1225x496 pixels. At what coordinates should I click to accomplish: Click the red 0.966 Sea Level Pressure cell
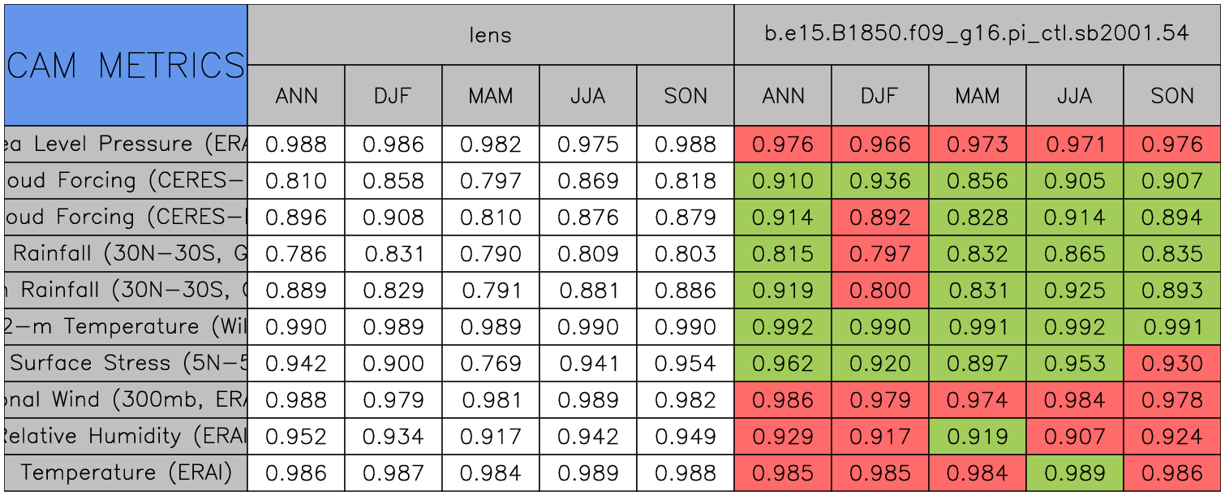(x=879, y=144)
